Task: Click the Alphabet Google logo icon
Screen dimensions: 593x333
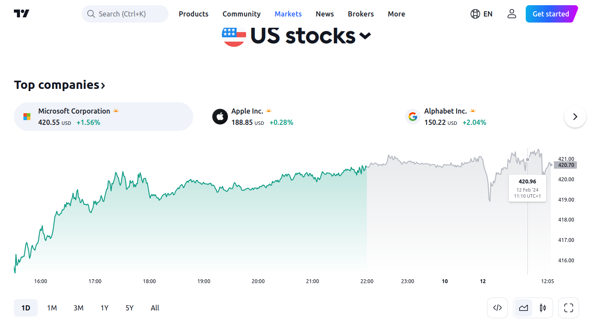Action: click(413, 117)
